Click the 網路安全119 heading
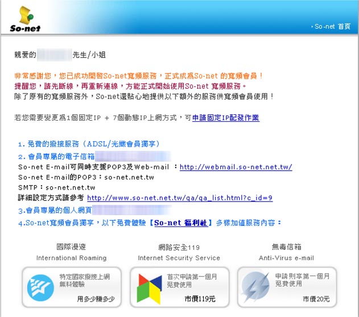359x317 pixels. point(179,247)
